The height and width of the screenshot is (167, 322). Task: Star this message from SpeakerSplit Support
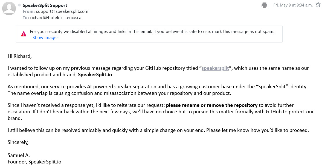coord(318,5)
